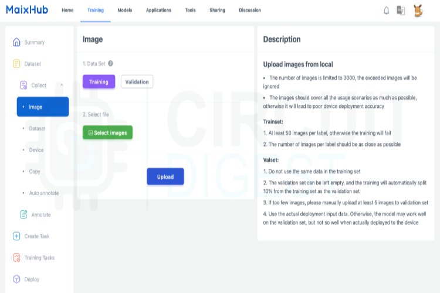Screen dimensions: 440x293
Task: Open the language translate icon
Action: click(401, 11)
